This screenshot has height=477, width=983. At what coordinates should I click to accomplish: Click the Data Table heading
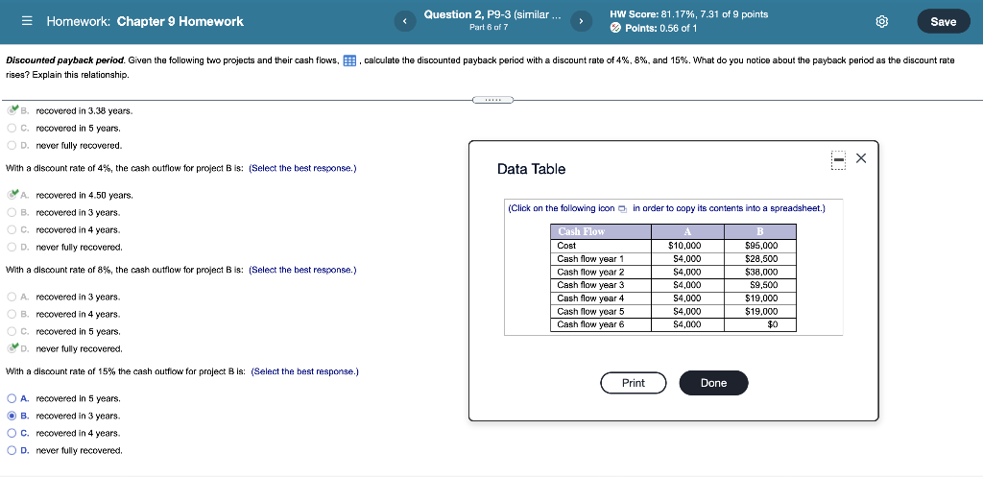click(x=531, y=169)
